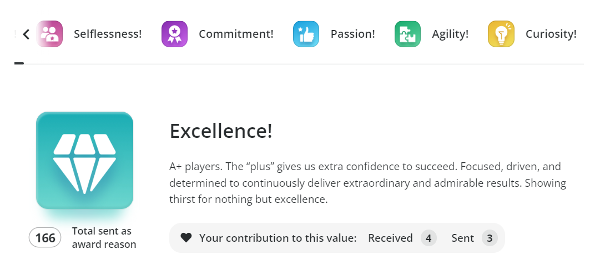Click the blue Passion thumbs-up icon
The height and width of the screenshot is (269, 590).
(x=306, y=34)
